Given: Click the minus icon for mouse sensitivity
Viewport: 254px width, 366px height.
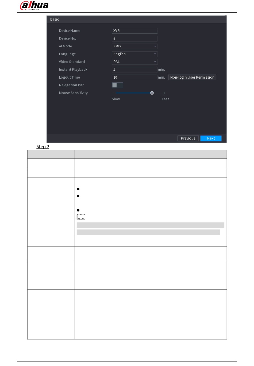Looking at the screenshot, I should point(114,93).
